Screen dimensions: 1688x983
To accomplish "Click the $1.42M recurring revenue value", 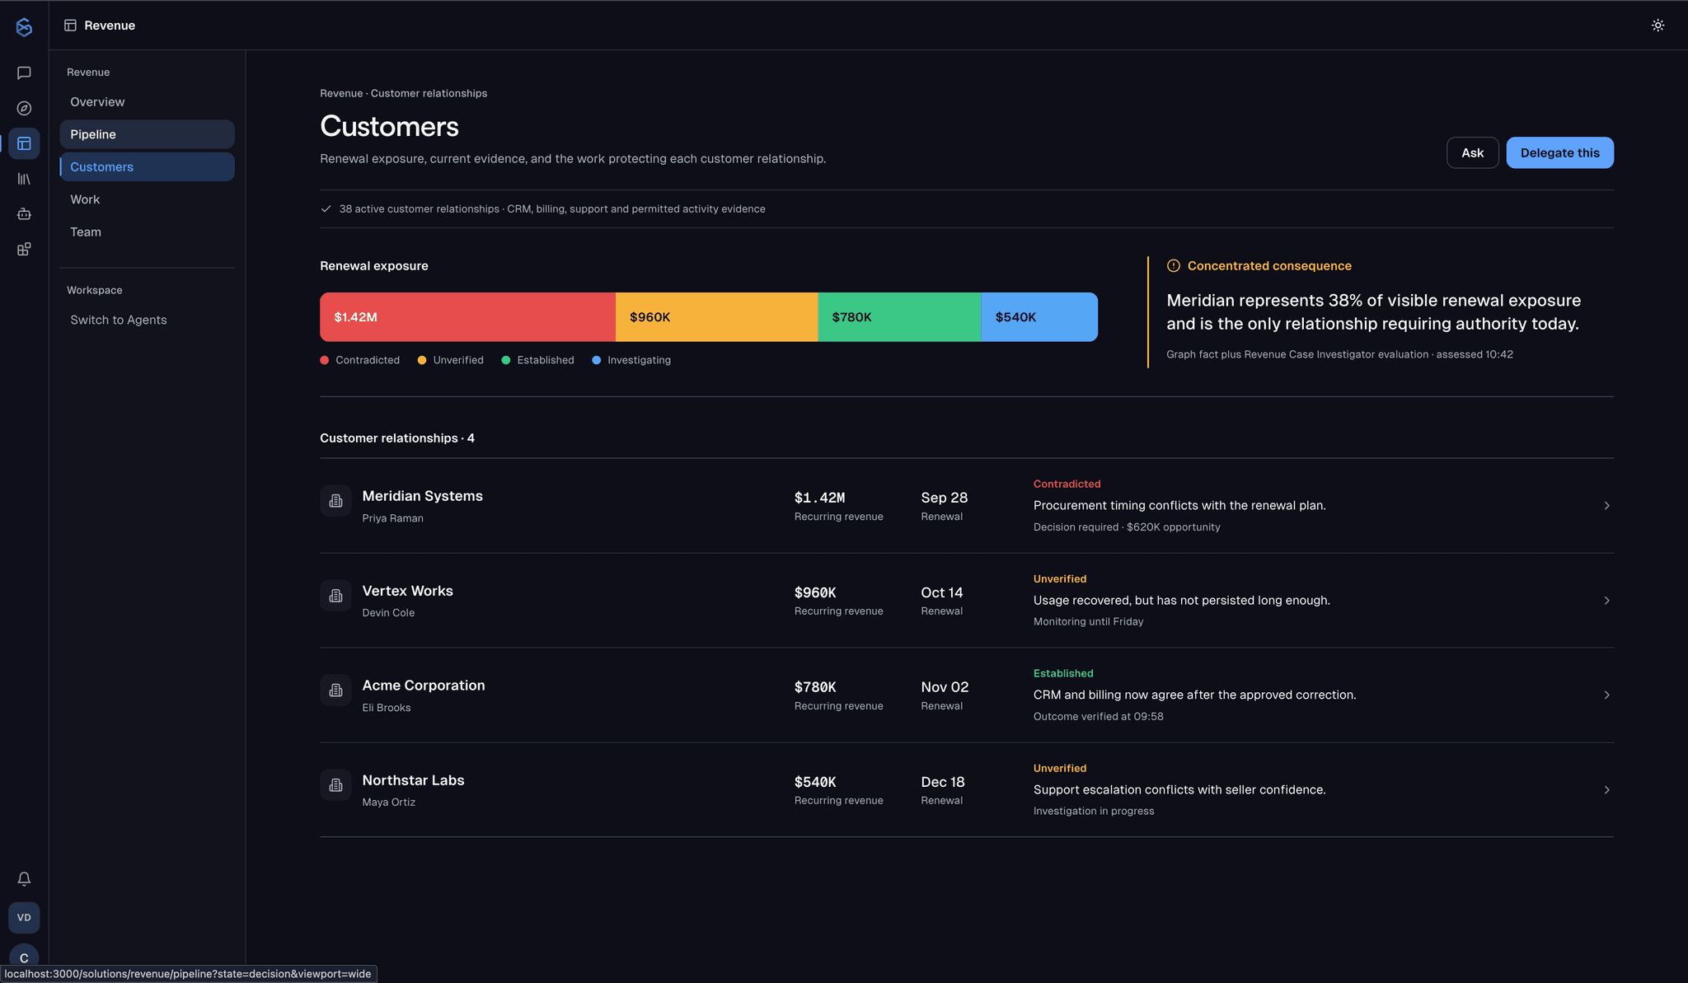I will (819, 498).
